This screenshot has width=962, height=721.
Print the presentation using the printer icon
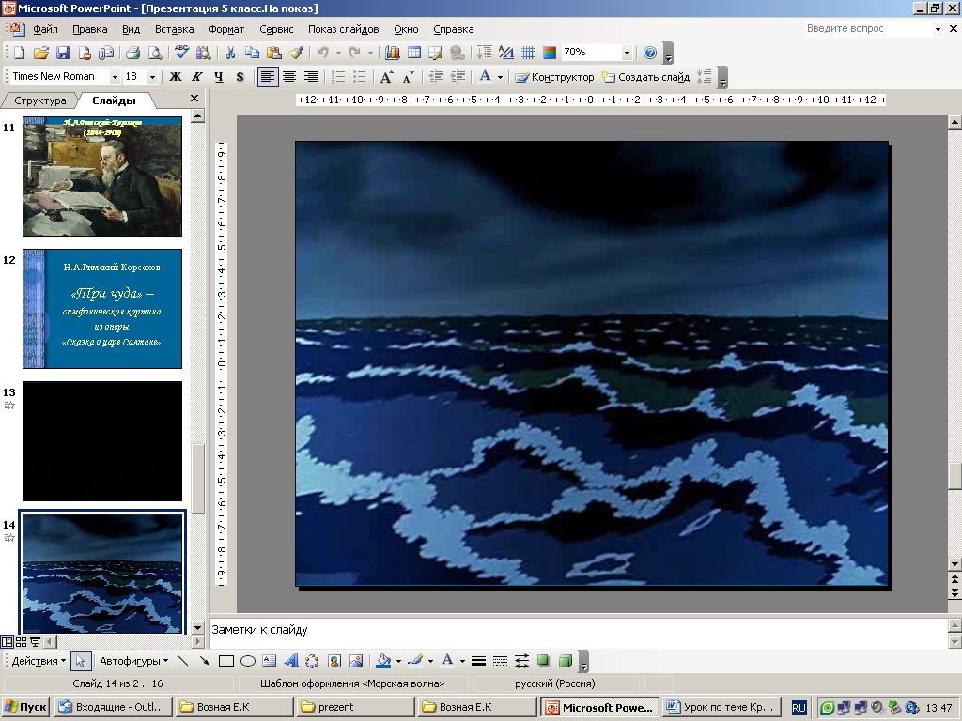[132, 53]
